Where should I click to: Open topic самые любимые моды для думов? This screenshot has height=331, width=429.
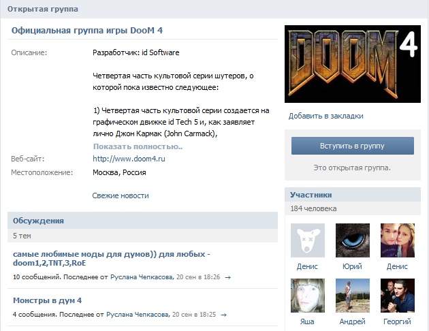click(112, 259)
